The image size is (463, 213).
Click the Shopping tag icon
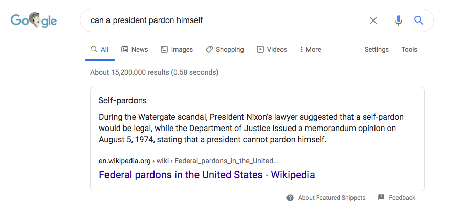[209, 49]
